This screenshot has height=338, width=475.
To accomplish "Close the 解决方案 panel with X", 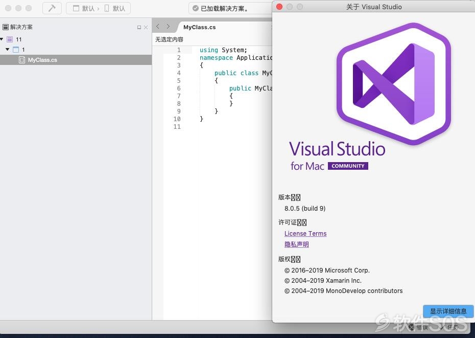I will coord(146,27).
